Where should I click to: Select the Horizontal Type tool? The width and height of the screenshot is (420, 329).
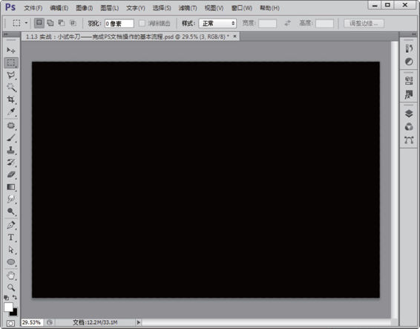11,238
